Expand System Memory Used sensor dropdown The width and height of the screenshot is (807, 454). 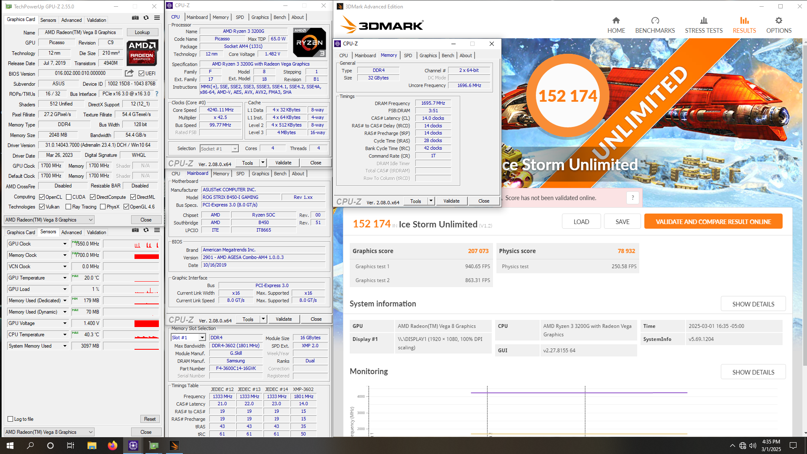[65, 346]
